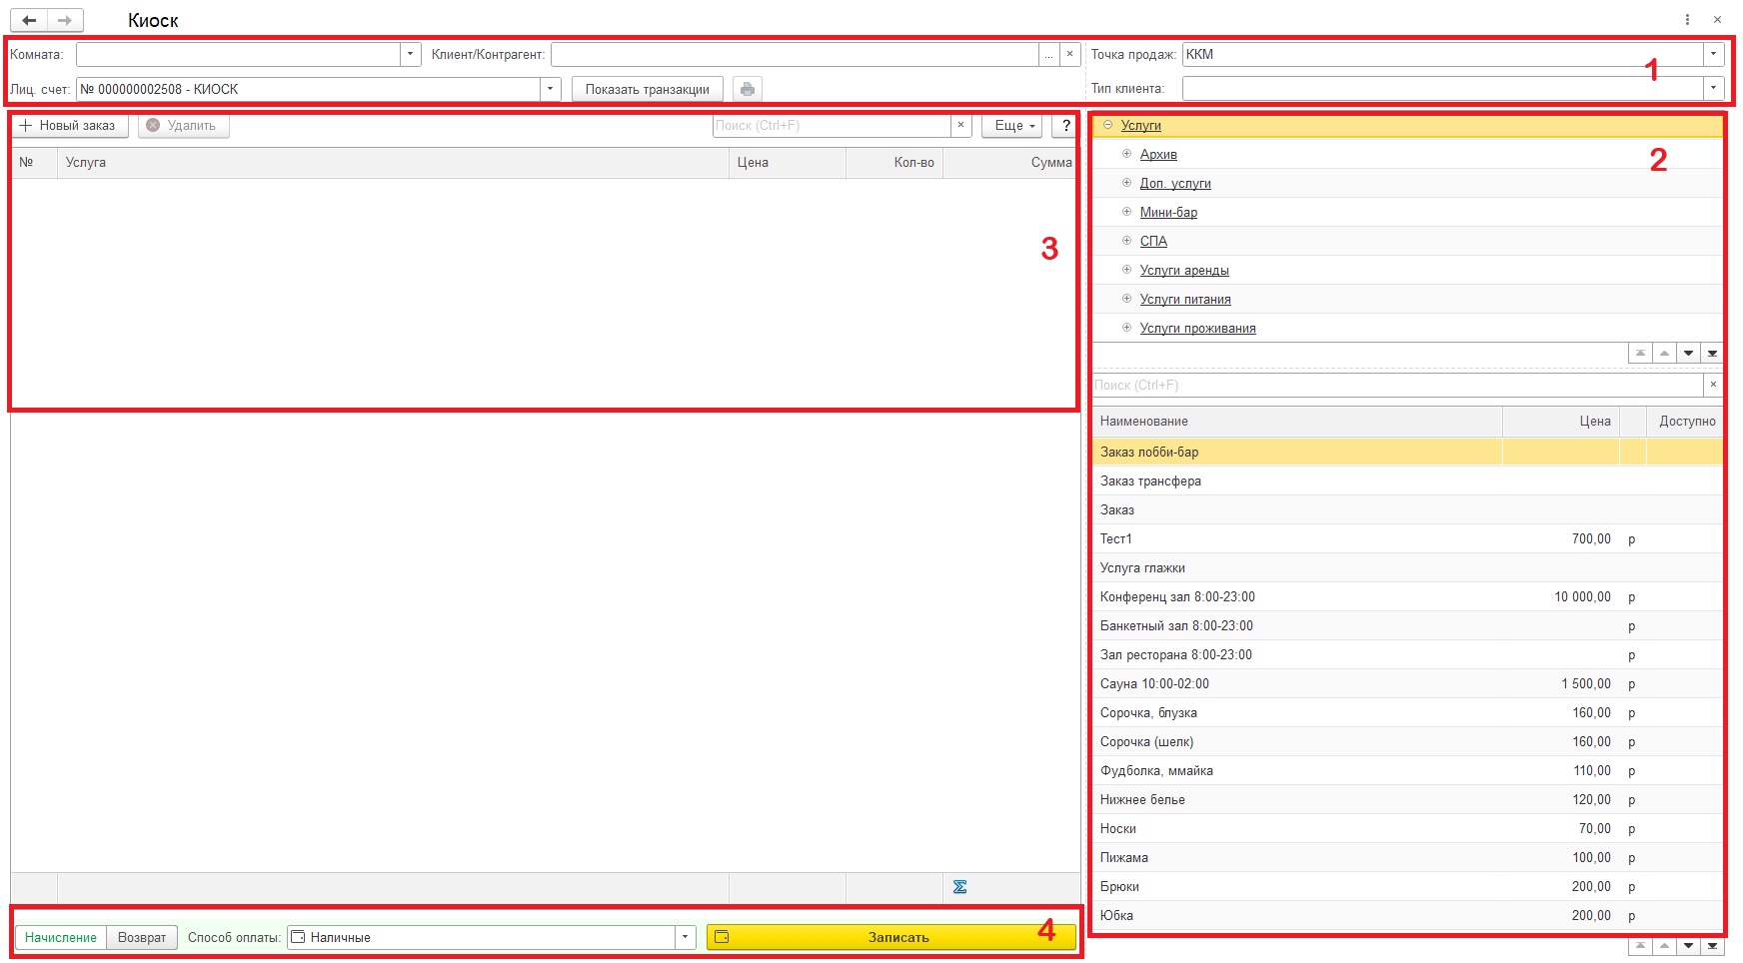Click the Доступно column header
Viewport: 1743px width, 963px height.
1686,421
